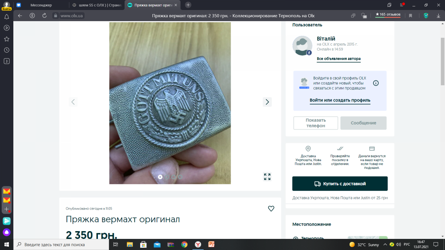This screenshot has width=445, height=250.
Task: Add a sidebar app with plus icon
Action: click(6, 209)
